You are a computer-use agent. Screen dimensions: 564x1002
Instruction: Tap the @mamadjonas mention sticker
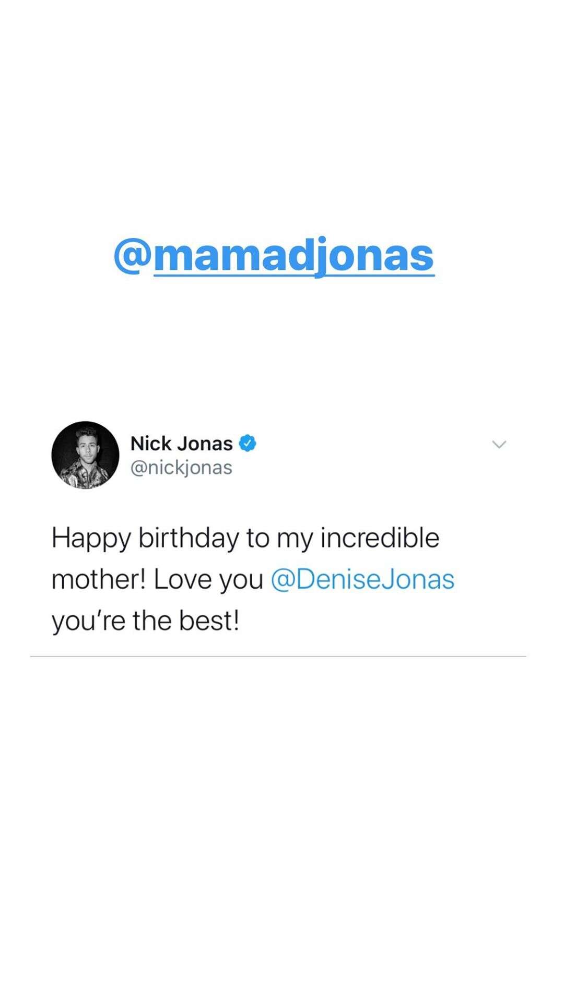pyautogui.click(x=274, y=256)
